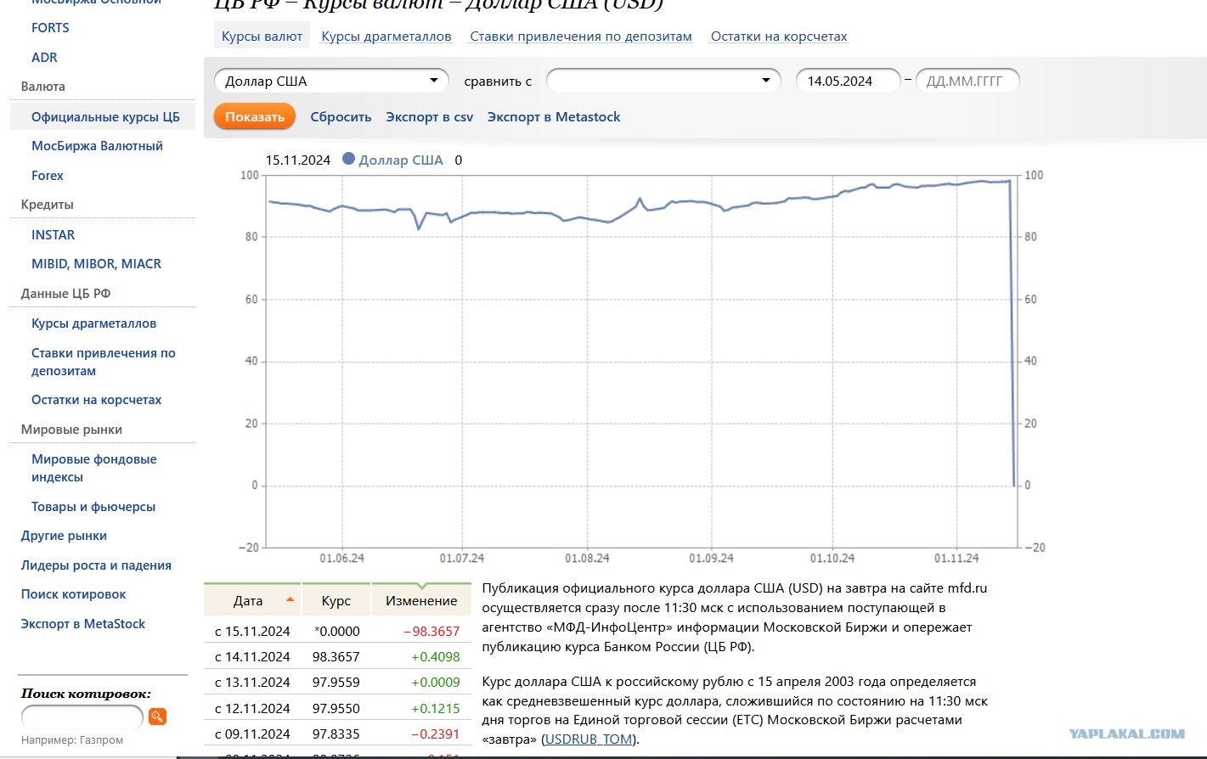The width and height of the screenshot is (1207, 759).
Task: Open FORTS in the sidebar
Action: (50, 28)
